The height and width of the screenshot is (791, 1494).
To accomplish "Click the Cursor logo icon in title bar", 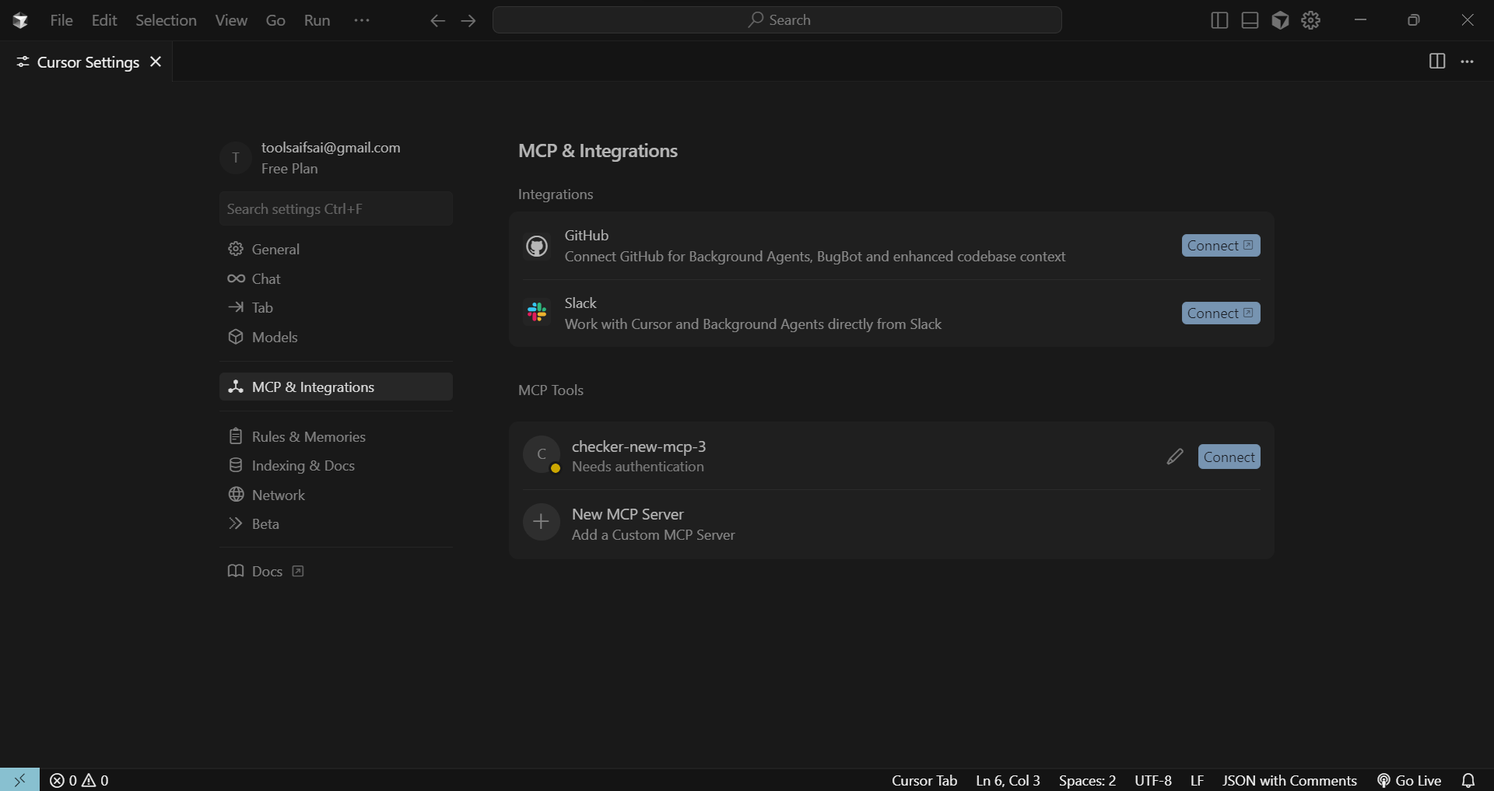I will [x=20, y=20].
